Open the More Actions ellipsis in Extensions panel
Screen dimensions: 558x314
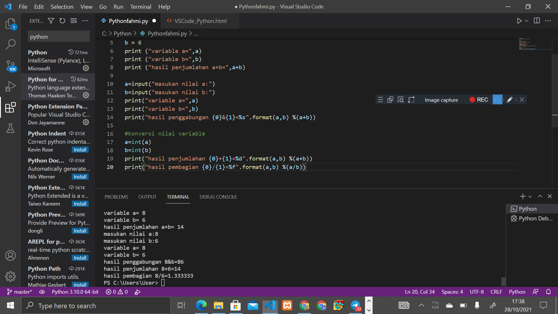click(x=85, y=21)
